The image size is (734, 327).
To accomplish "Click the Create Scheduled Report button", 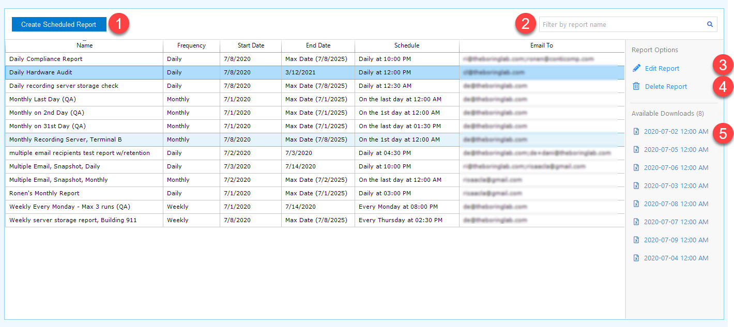I will point(58,24).
